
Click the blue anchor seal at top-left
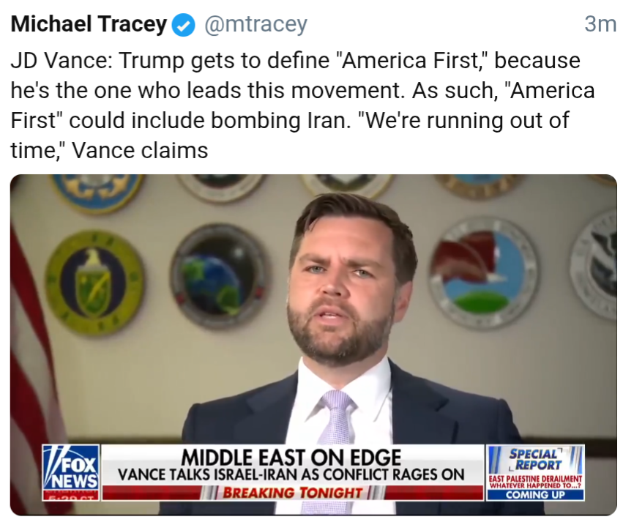97,192
